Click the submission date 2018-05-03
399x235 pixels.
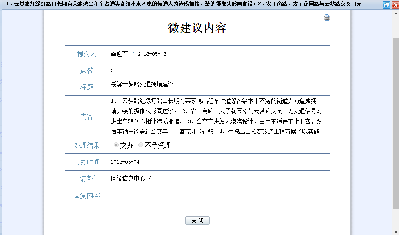coord(152,54)
